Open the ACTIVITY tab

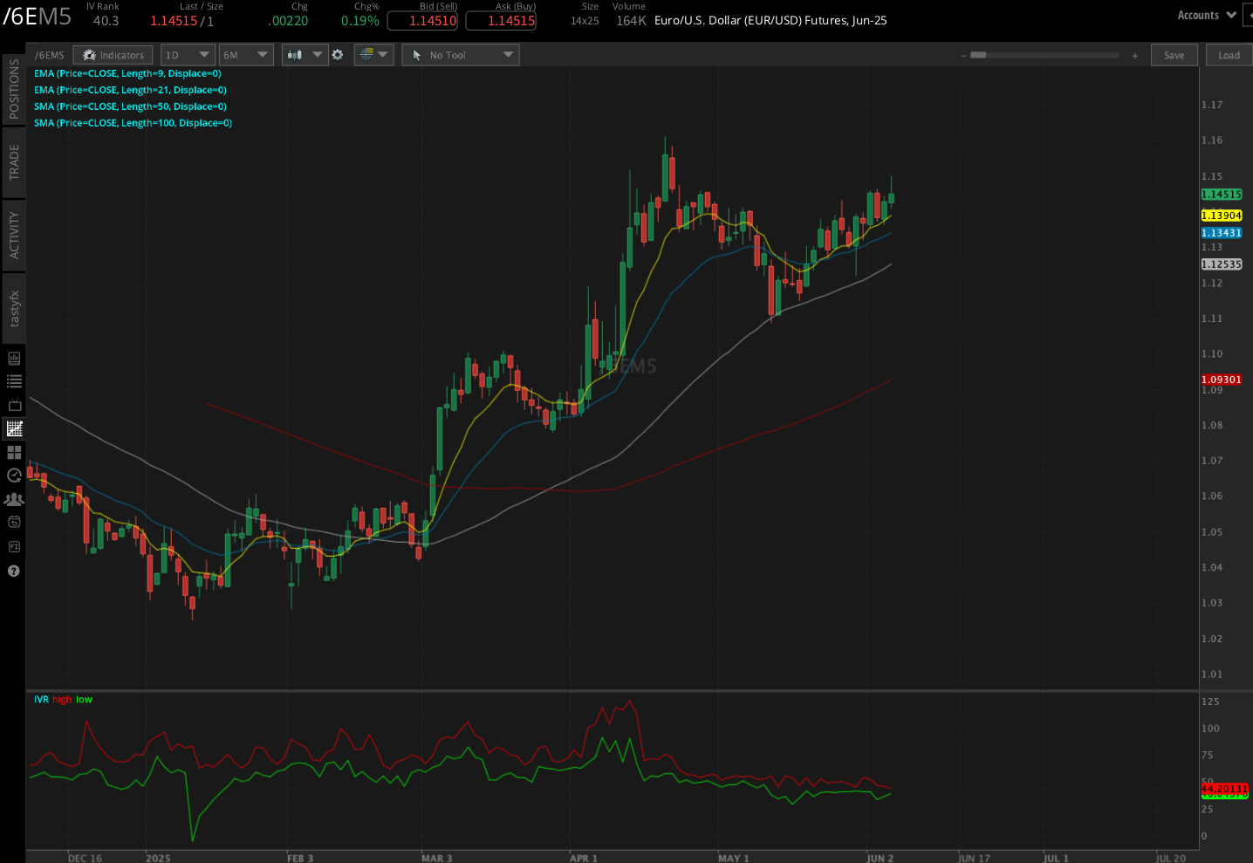(x=13, y=234)
